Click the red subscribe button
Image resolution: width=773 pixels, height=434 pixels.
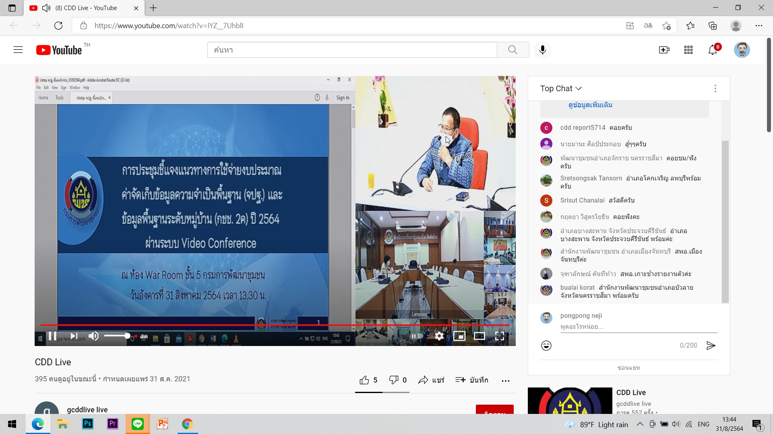[494, 409]
